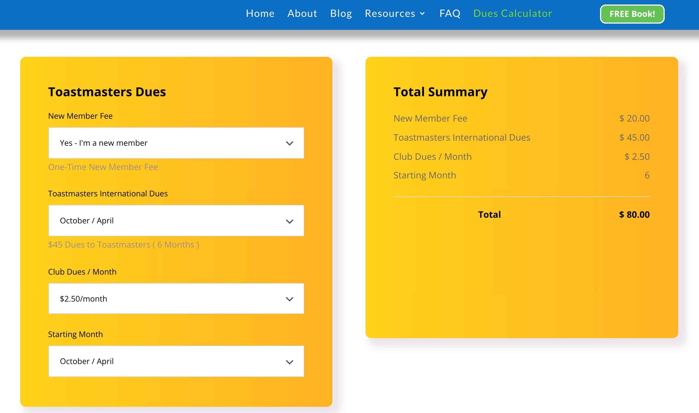
Task: Click the $45 Dues to Toastmasters note
Action: coord(123,245)
